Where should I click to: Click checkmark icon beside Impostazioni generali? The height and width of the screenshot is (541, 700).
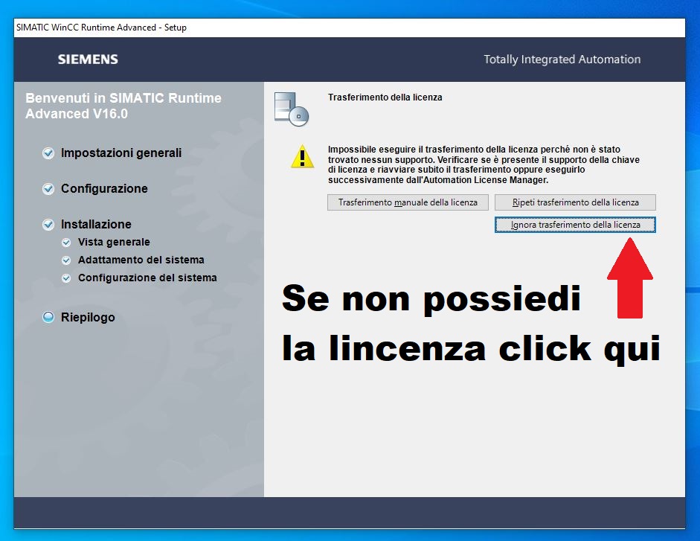48,153
